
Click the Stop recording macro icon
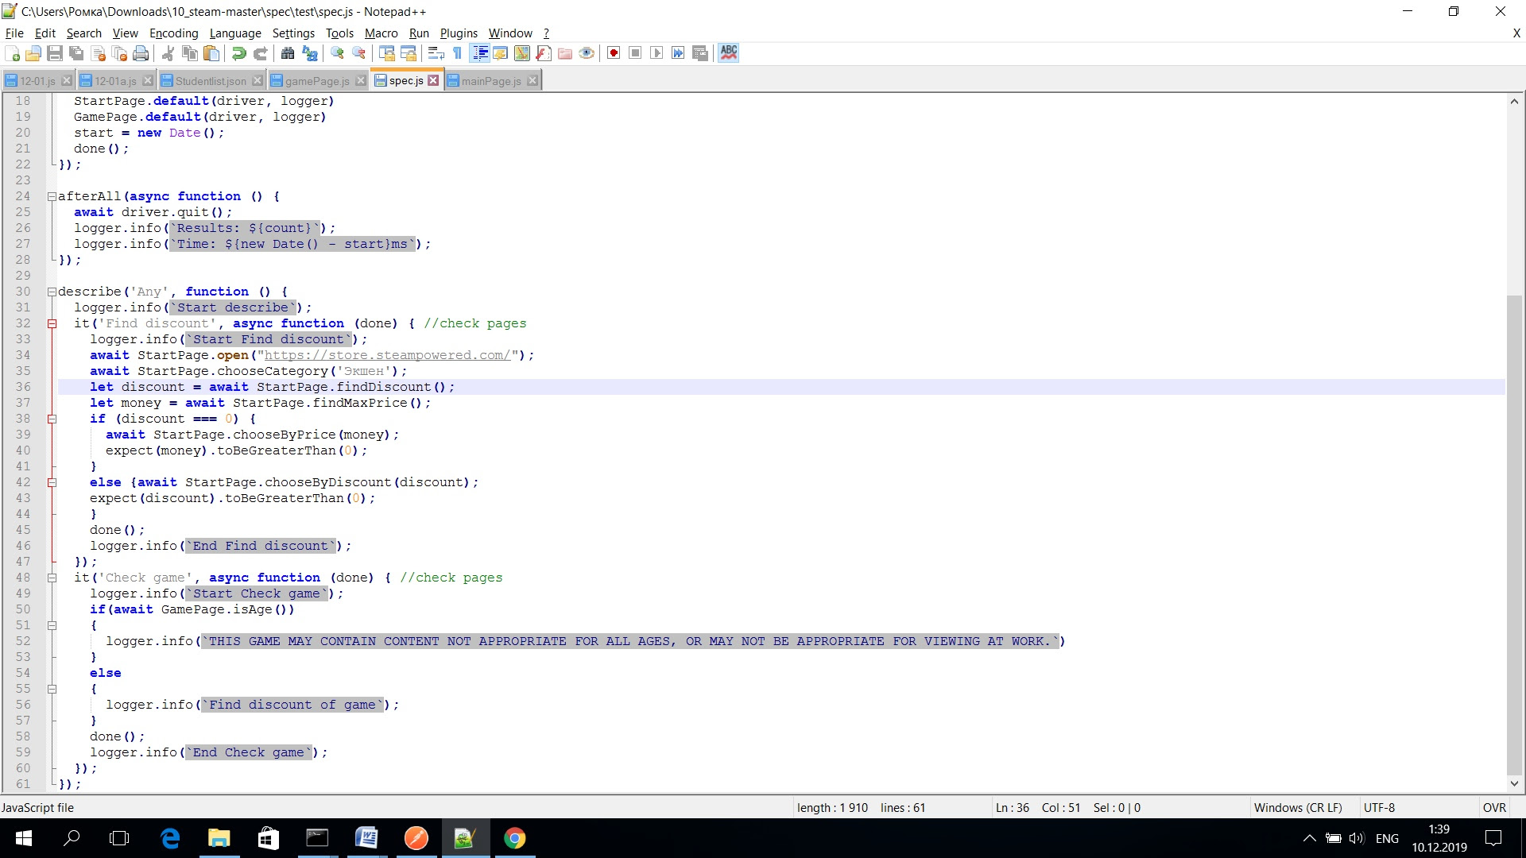coord(635,53)
